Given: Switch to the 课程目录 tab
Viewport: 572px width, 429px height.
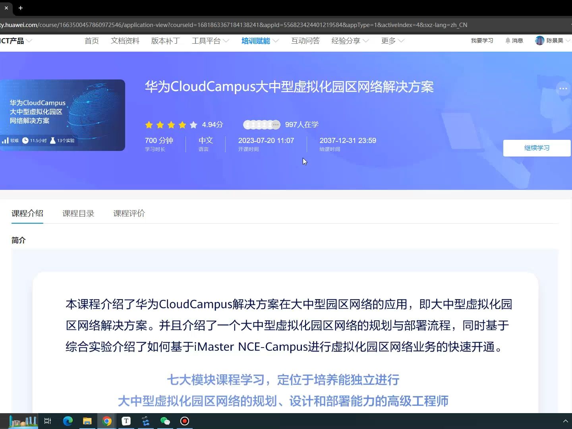Looking at the screenshot, I should [x=78, y=213].
